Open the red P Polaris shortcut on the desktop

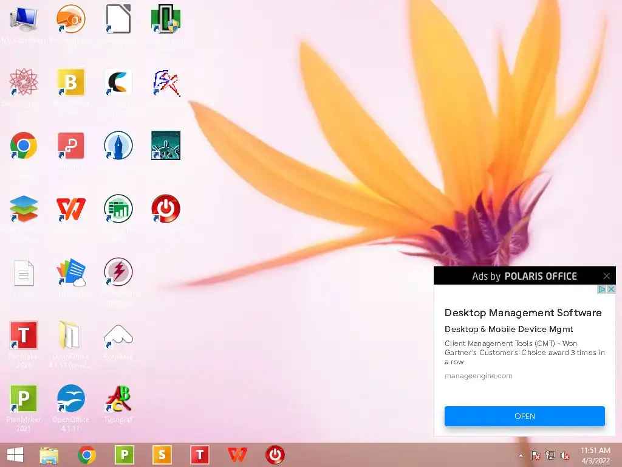(x=70, y=145)
